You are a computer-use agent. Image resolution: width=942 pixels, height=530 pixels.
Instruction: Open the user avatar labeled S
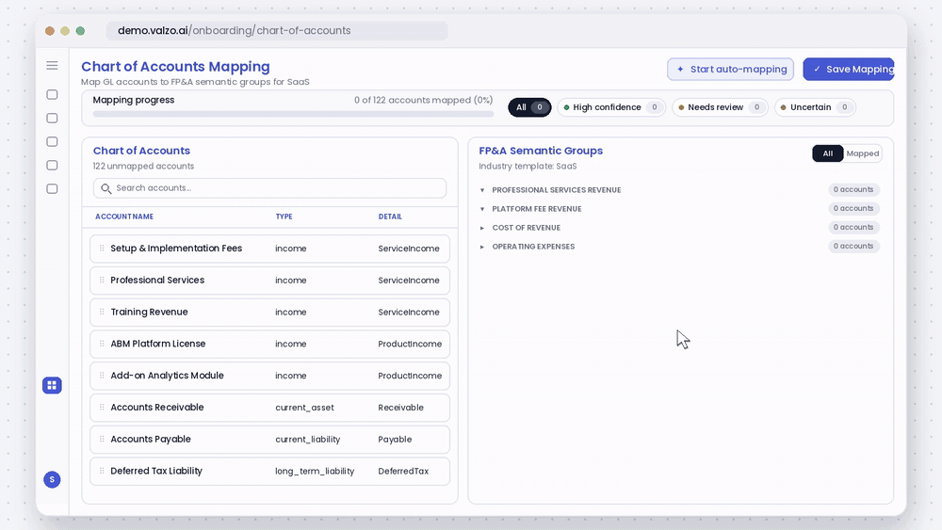(52, 479)
